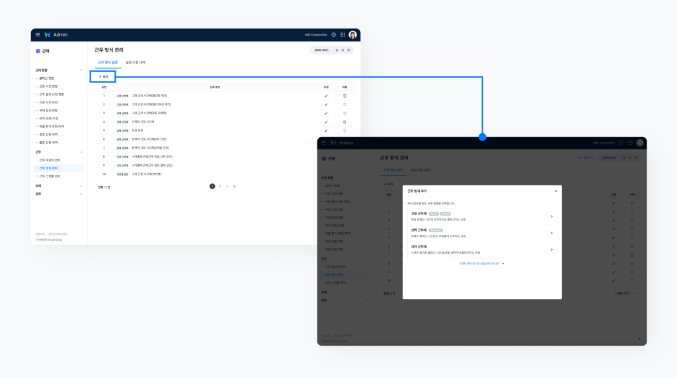This screenshot has height=378, width=677.
Task: Close the 근무 방식 추가 dialog with X
Action: tap(555, 191)
